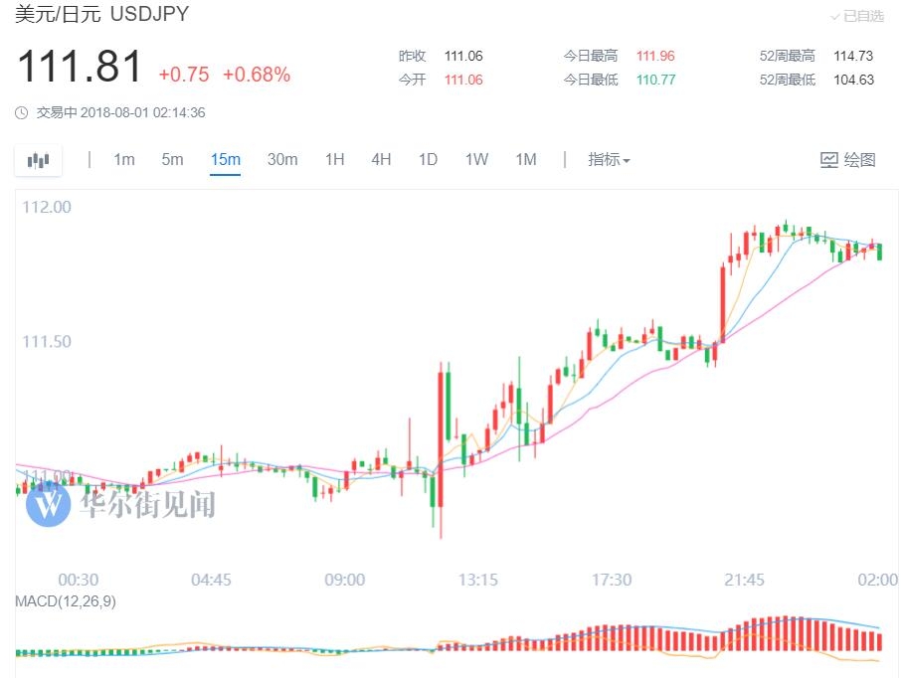Click the 13:15 time axis label
The image size is (904, 678).
(x=478, y=580)
